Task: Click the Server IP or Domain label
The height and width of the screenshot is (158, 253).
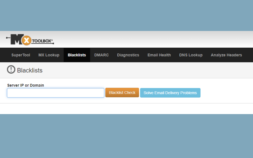Action: pyautogui.click(x=26, y=85)
